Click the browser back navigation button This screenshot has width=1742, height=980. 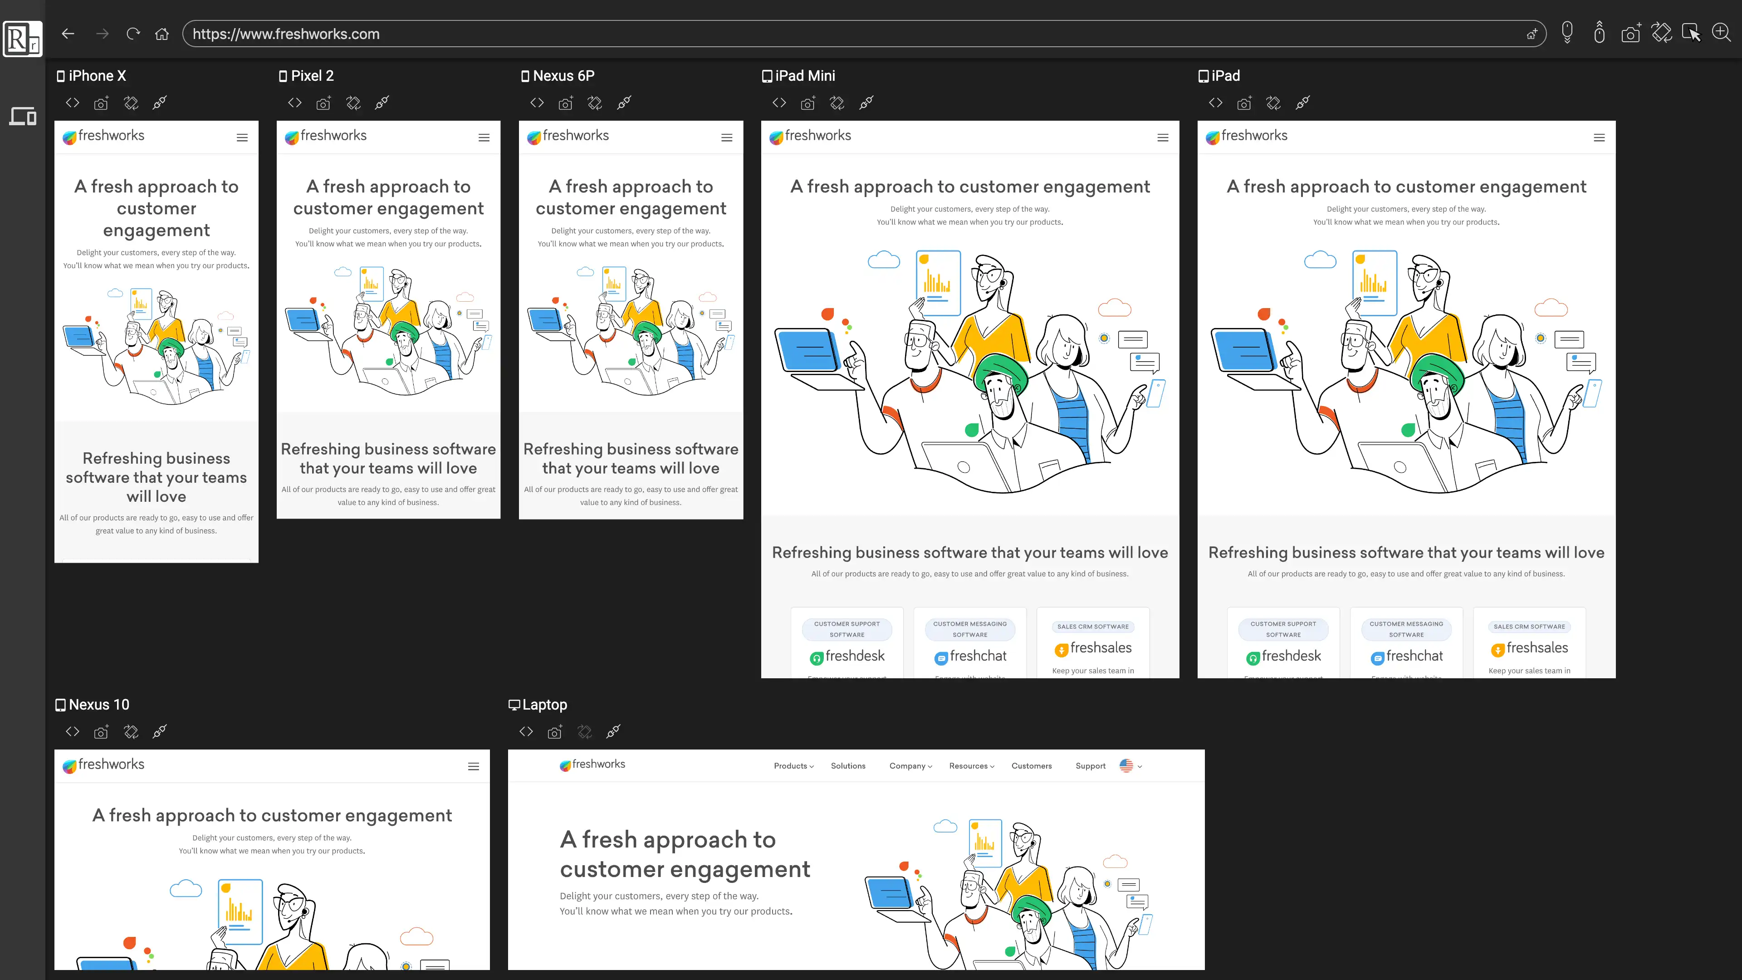68,32
